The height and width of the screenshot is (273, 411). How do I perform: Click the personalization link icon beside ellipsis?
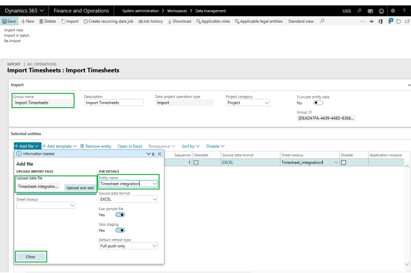[x=372, y=21]
